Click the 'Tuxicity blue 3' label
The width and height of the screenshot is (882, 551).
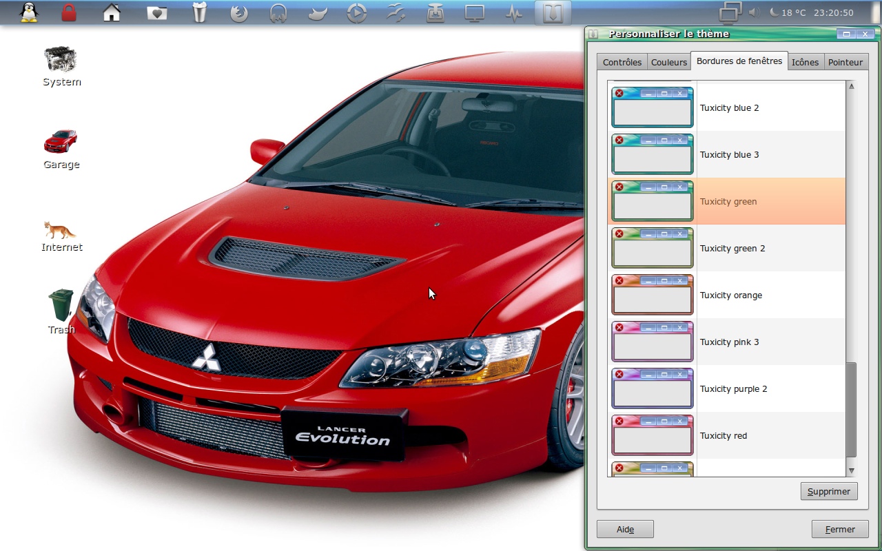(x=729, y=155)
